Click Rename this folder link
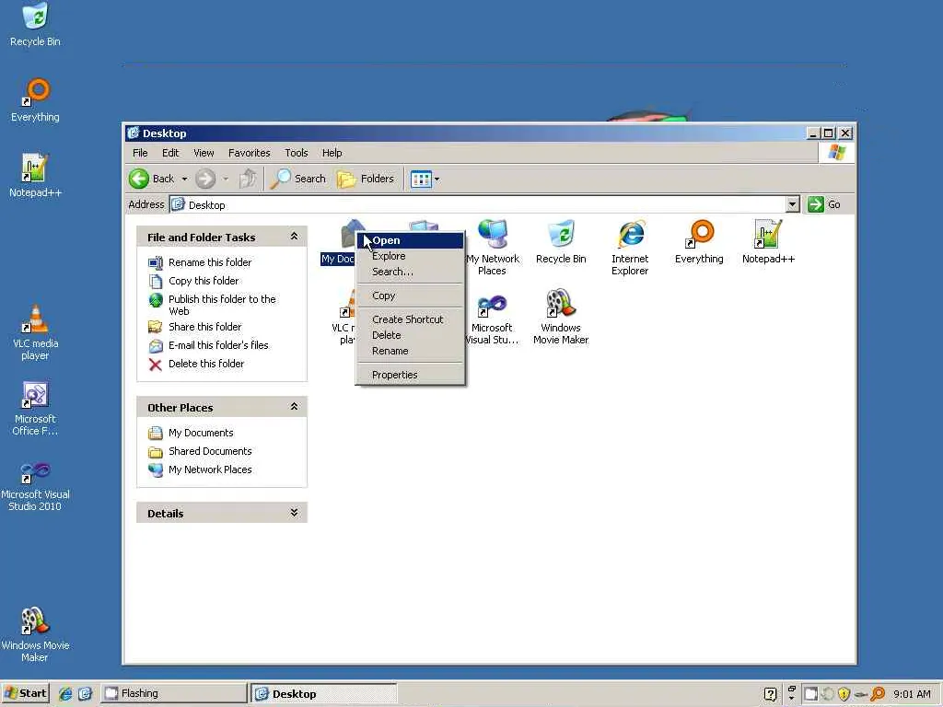Screen dimensions: 943x707 coord(210,262)
